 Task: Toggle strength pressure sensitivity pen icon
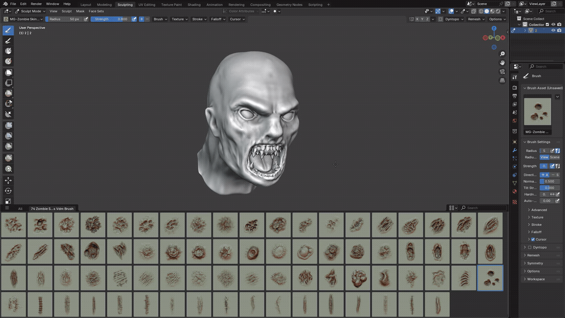pyautogui.click(x=134, y=19)
